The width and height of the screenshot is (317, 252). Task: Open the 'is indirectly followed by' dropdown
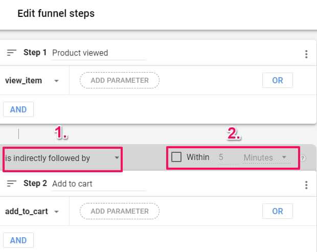[62, 158]
